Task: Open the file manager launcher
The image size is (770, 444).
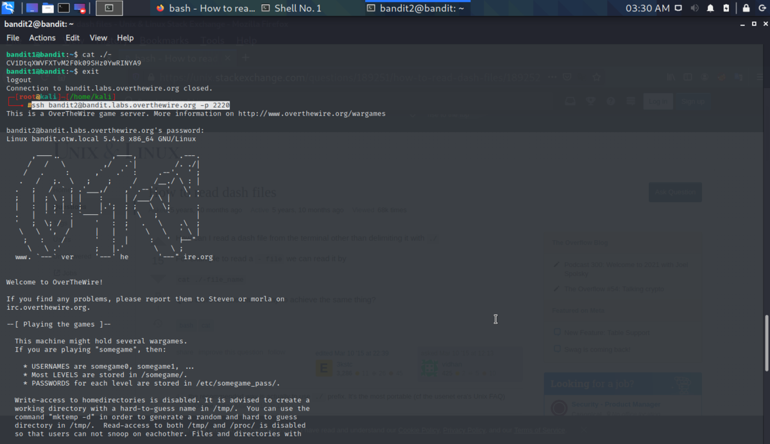Action: pos(48,8)
